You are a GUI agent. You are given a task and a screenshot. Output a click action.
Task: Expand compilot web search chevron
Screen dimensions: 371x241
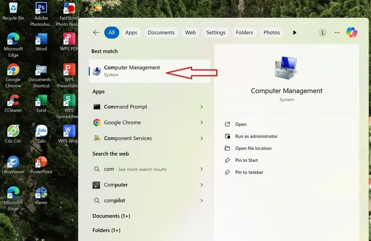point(202,201)
